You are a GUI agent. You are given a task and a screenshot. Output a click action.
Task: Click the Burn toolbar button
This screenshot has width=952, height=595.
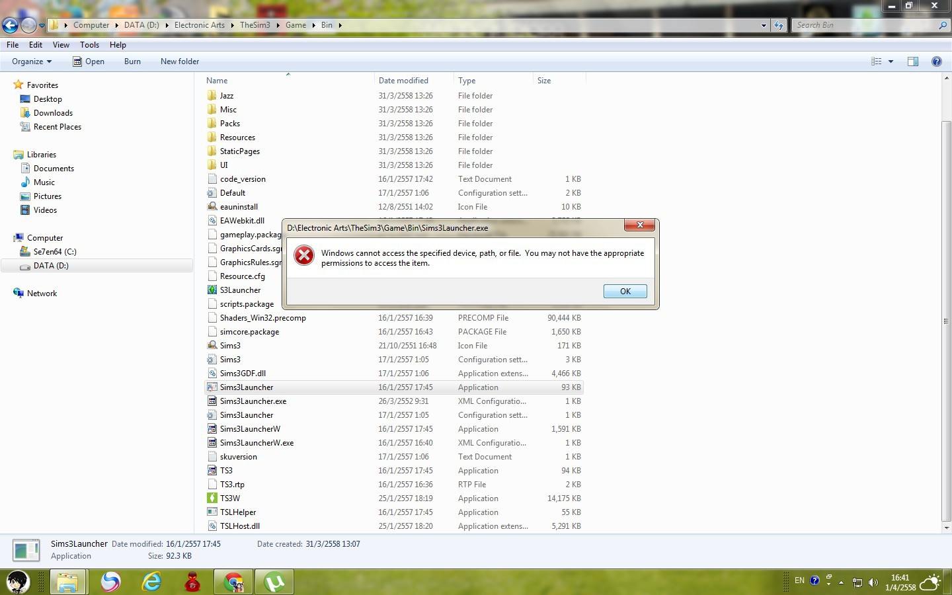[132, 61]
